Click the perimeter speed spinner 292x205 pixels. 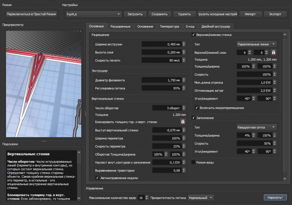point(184,146)
